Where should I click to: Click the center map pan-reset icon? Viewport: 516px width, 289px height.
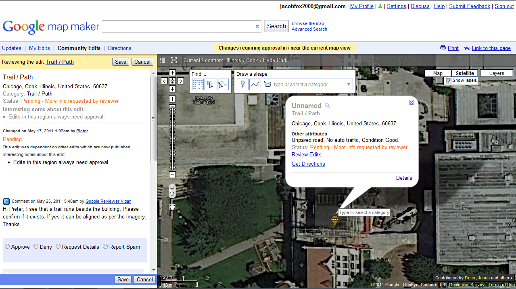coord(172,81)
